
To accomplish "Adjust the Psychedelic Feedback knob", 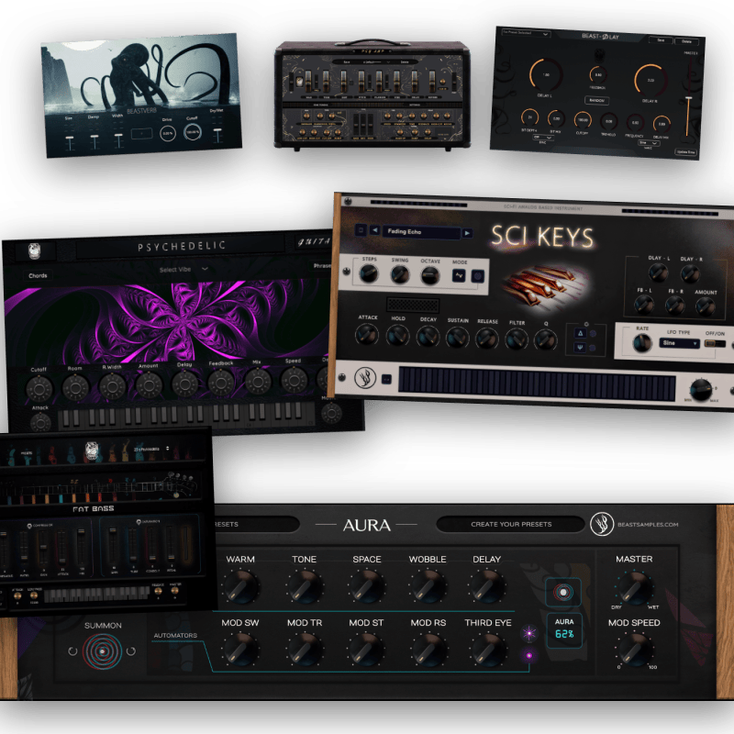I will pos(221,383).
